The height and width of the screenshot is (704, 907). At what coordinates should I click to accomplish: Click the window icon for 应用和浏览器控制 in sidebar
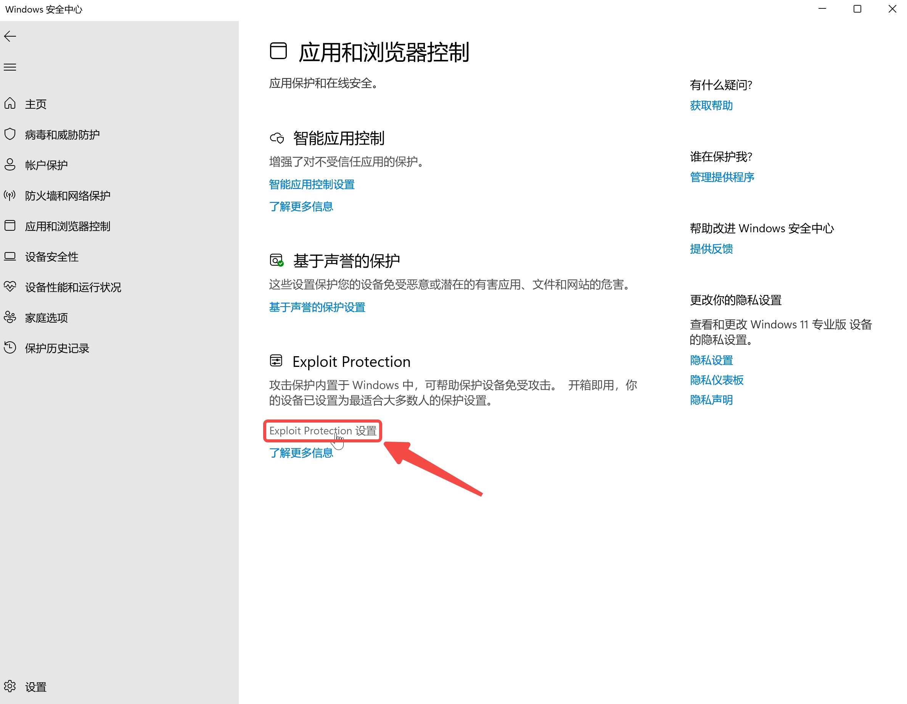click(x=10, y=225)
